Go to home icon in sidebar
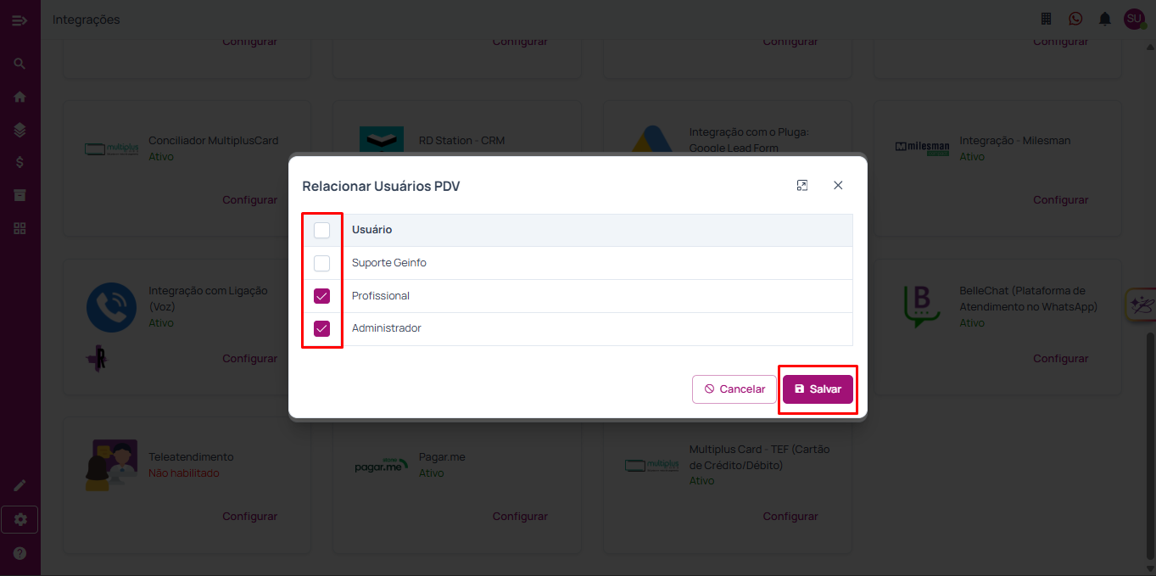 (x=20, y=97)
